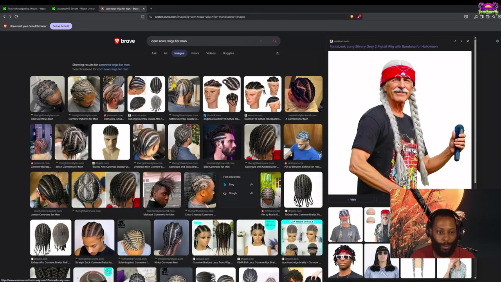The image size is (501, 282).
Task: Find elsewhere on Google
Action: click(232, 193)
